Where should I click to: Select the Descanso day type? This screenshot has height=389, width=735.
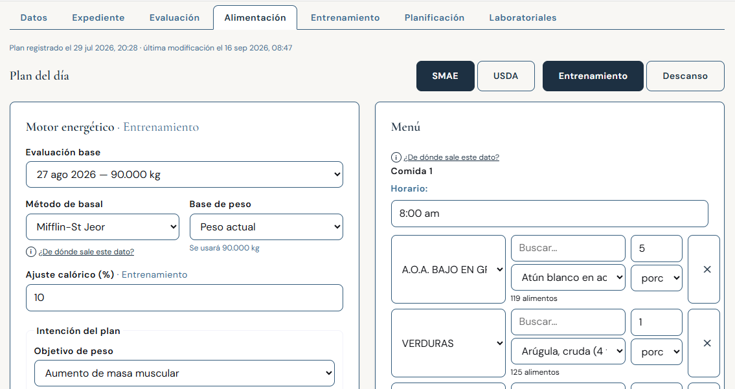(685, 76)
